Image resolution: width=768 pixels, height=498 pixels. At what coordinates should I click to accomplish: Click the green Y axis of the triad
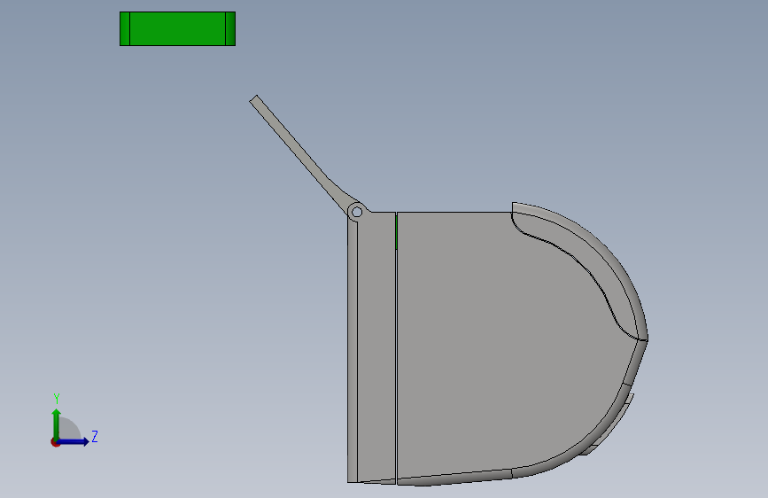point(57,424)
